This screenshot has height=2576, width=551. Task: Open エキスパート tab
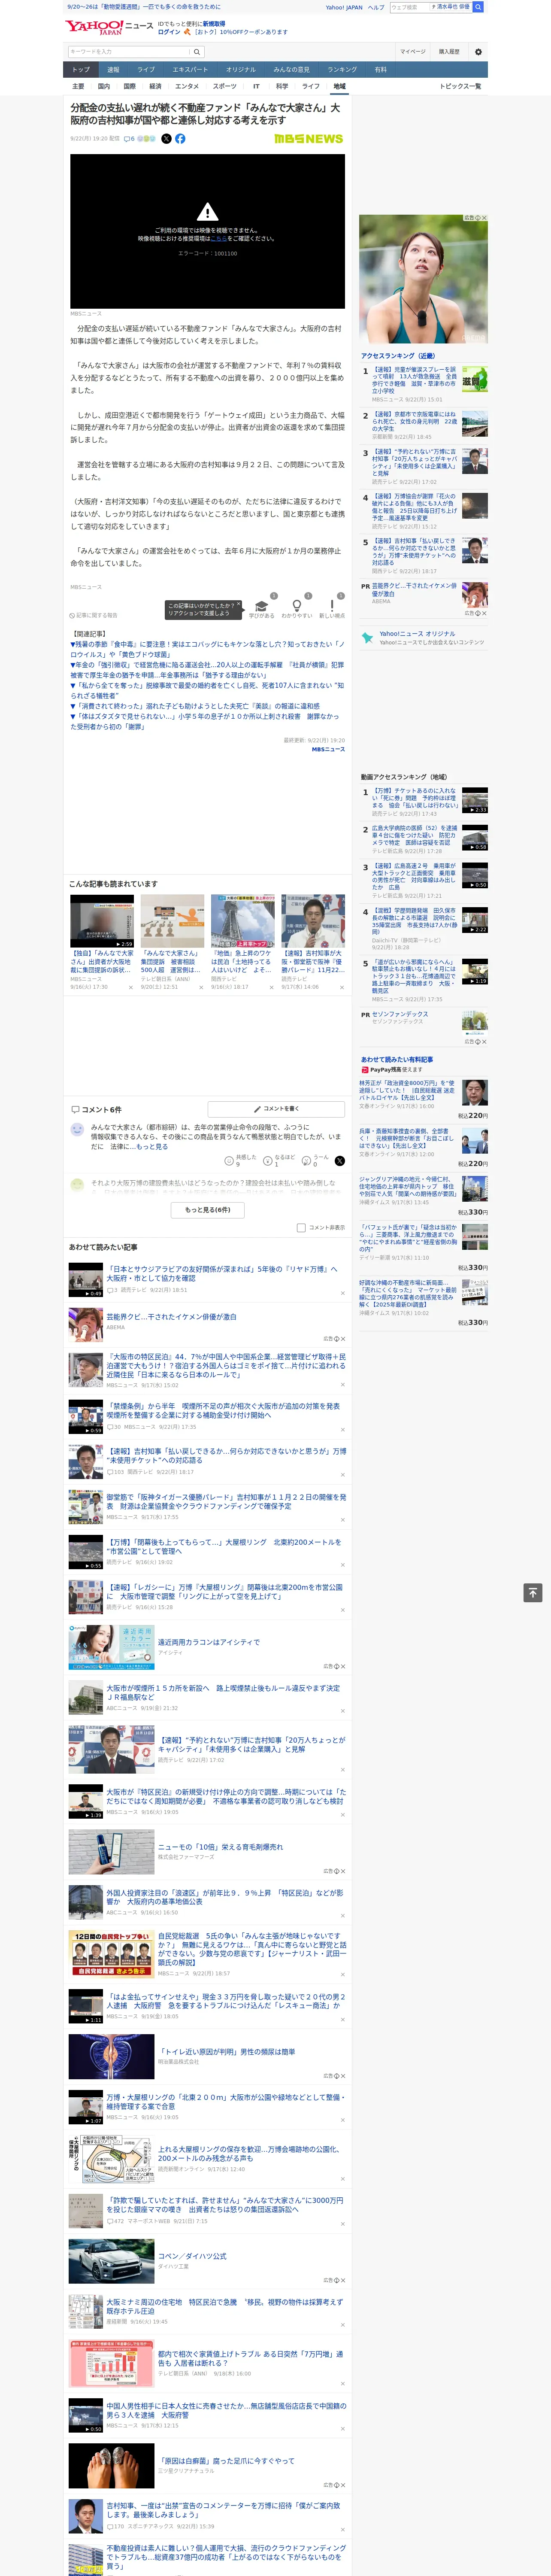point(190,70)
